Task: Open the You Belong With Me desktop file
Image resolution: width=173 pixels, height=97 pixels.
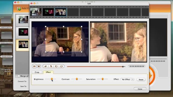Action: [x=7, y=70]
